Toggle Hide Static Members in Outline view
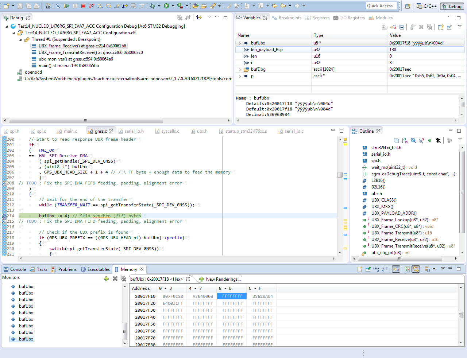467x358 pixels. (x=421, y=140)
